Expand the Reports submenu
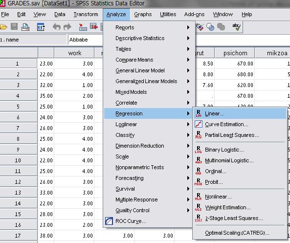The width and height of the screenshot is (290, 243). point(149,27)
